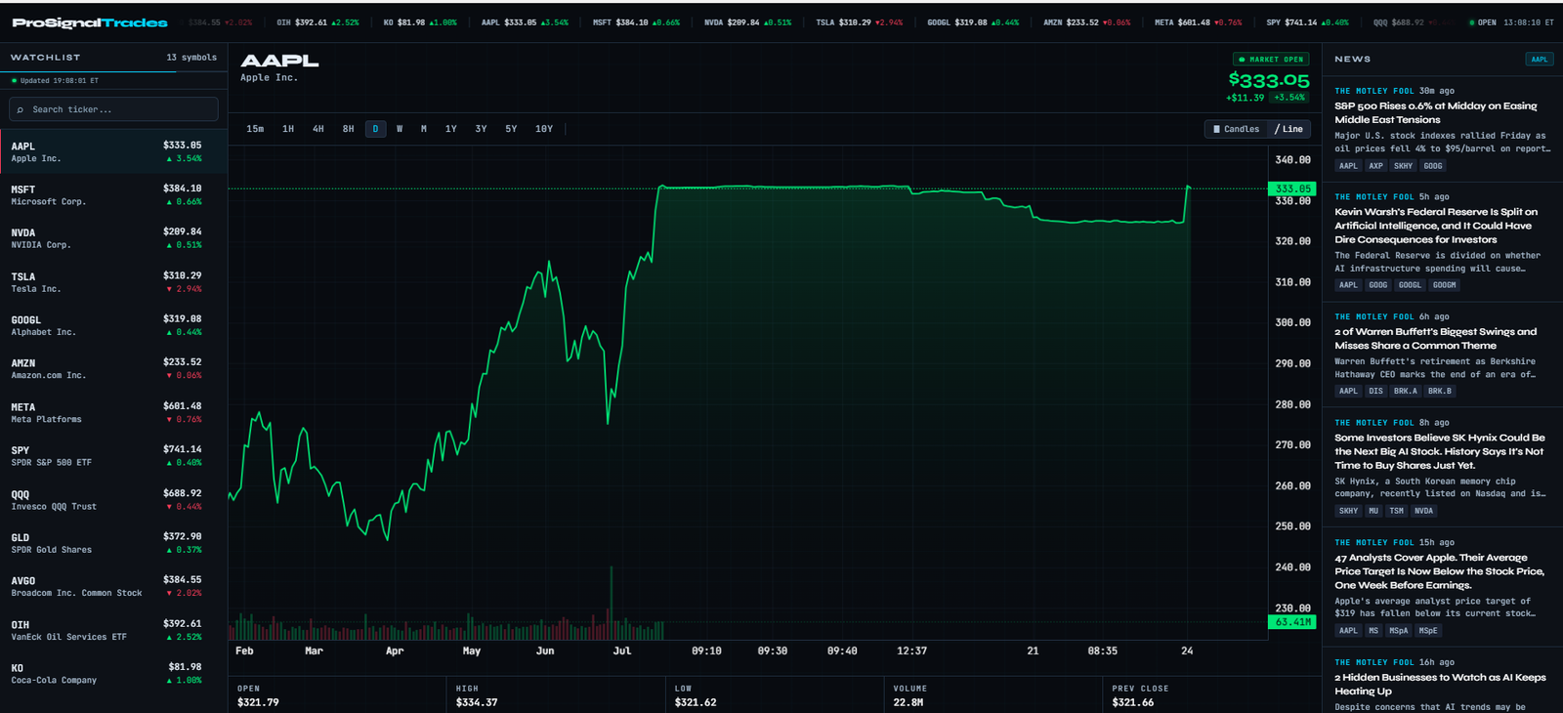This screenshot has width=1563, height=713.
Task: Focus the Search ticker input field
Action: pos(113,109)
